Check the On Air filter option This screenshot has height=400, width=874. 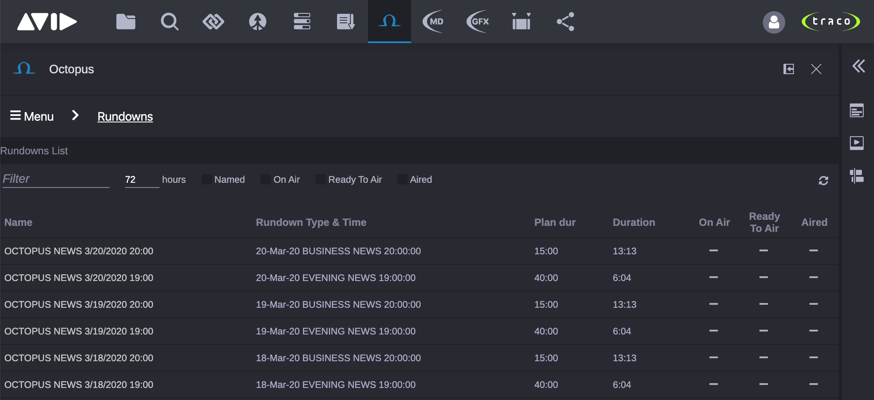coord(265,179)
